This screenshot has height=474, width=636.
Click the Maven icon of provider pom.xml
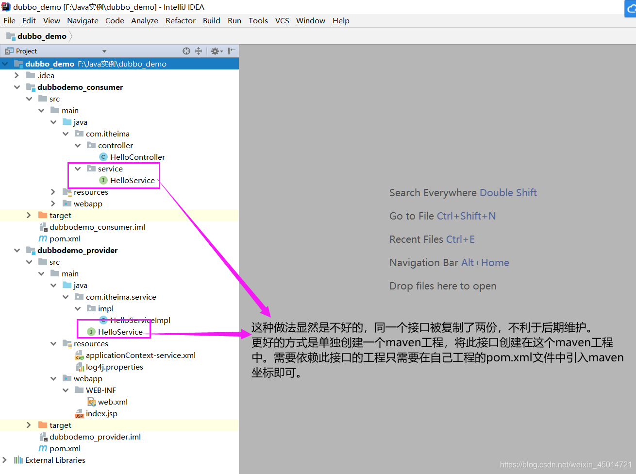tap(43, 448)
